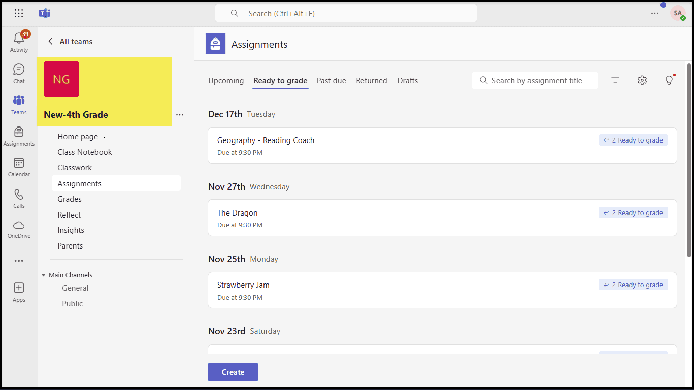Screen dimensions: 694x390
Task: Open the Microsoft 365 app launcher
Action: pos(19,13)
